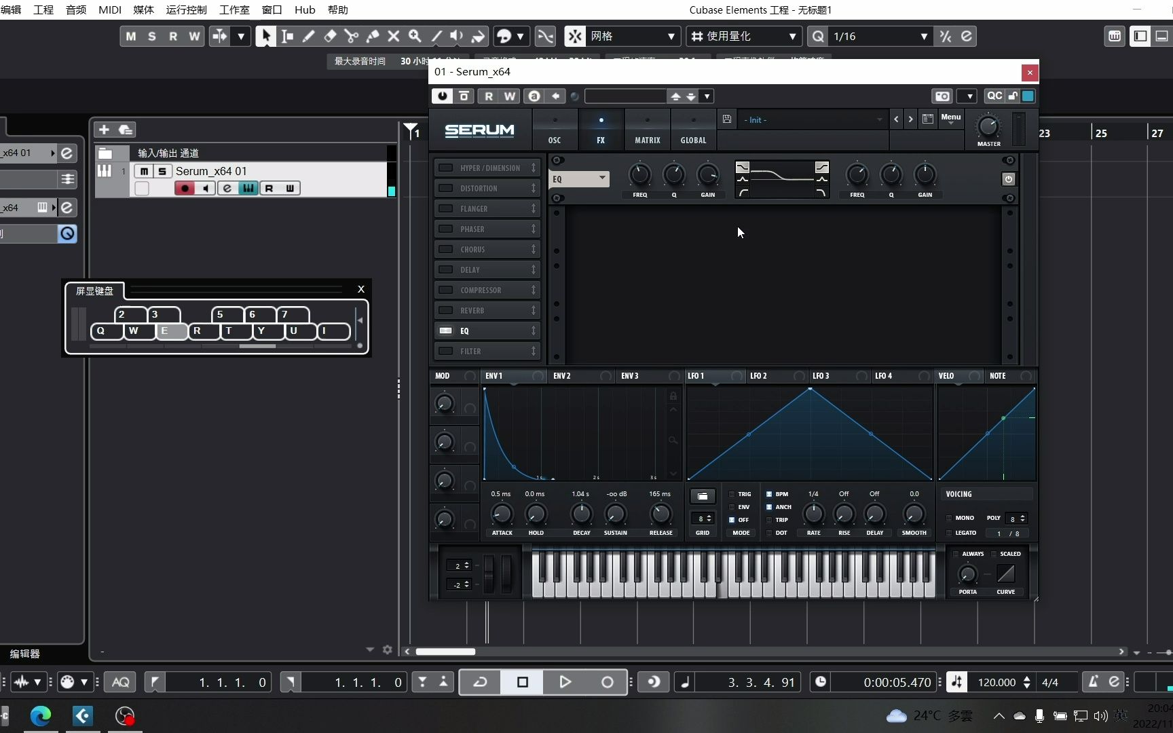Screen dimensions: 1173x733
Task: Select the Object Selection arrow tool
Action: click(x=265, y=36)
